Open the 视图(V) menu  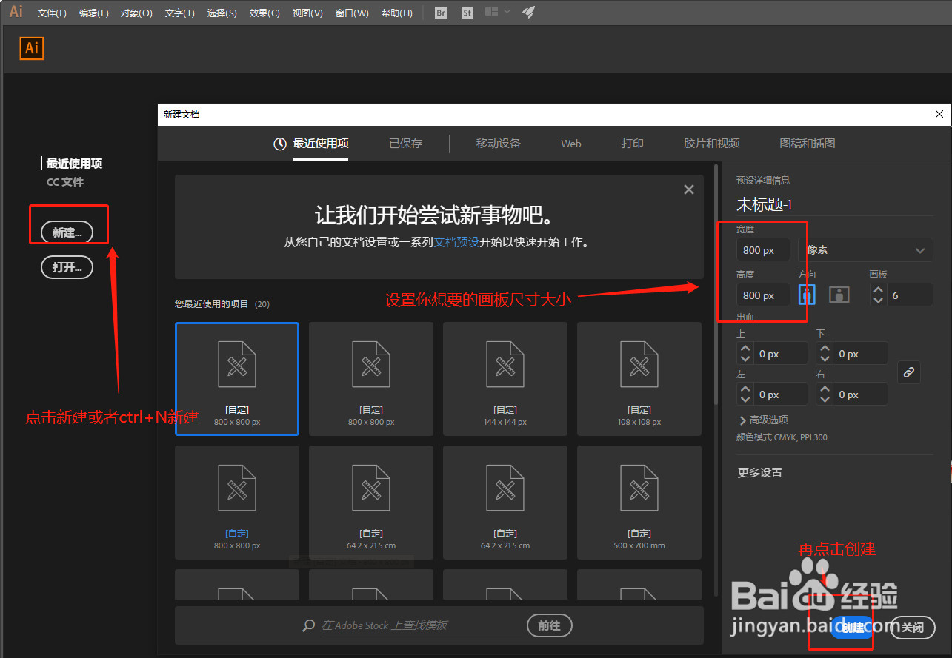pyautogui.click(x=307, y=13)
